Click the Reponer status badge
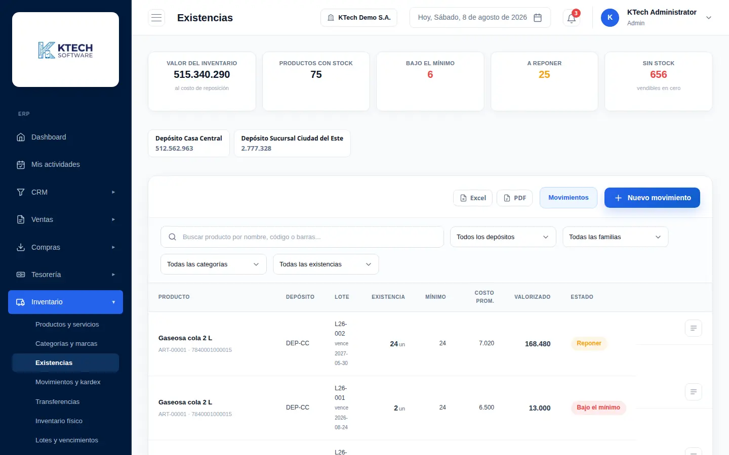The width and height of the screenshot is (729, 455). click(x=589, y=343)
